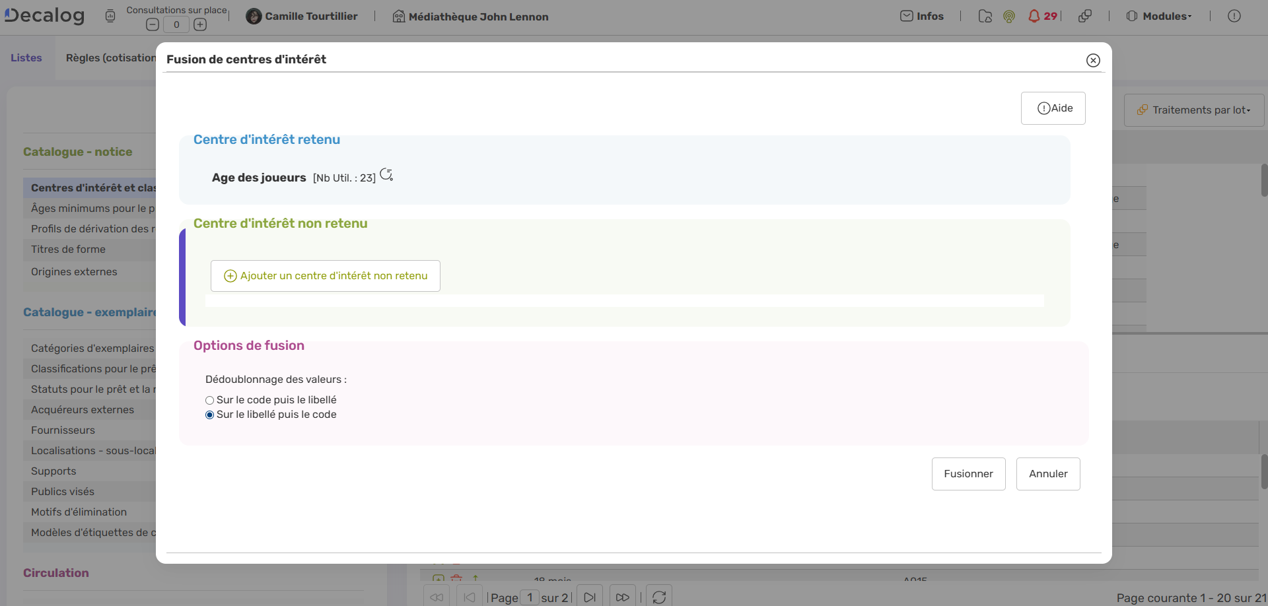
Task: Select 'Sur le code puis le libellé'
Action: pos(209,400)
